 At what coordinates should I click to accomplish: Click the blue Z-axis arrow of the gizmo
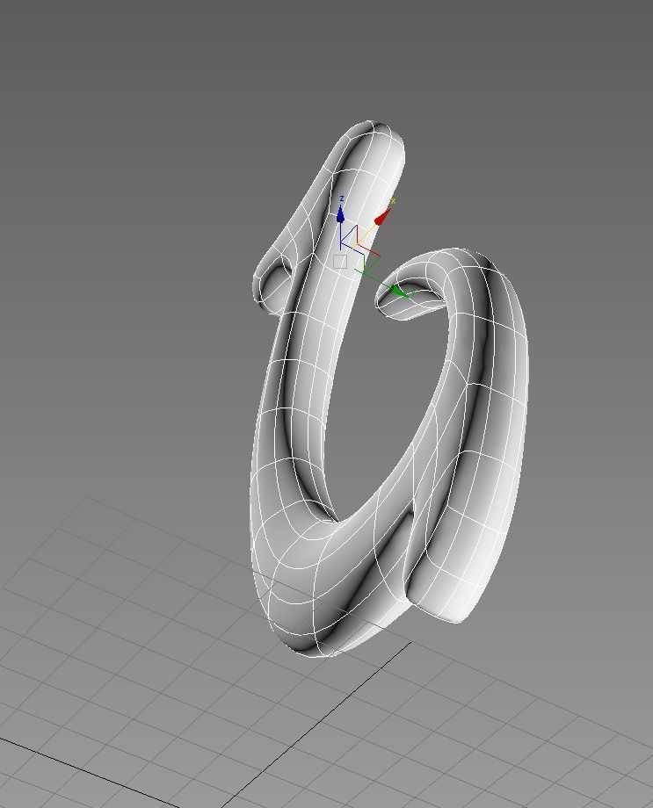[x=340, y=215]
